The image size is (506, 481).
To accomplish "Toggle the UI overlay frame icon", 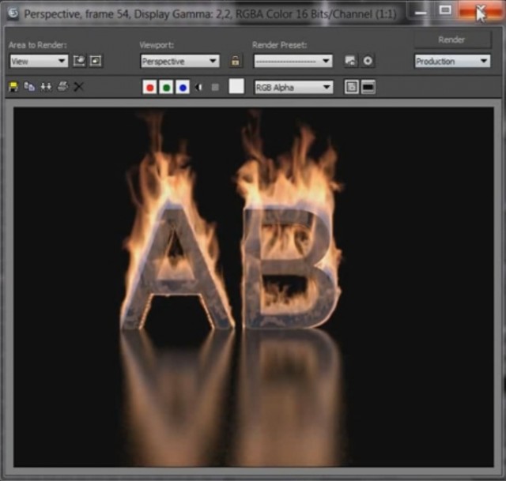I will [351, 88].
